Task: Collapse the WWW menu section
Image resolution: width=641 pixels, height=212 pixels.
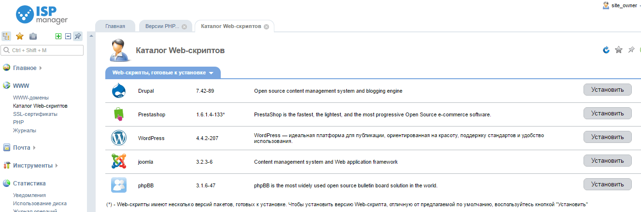Action: [x=21, y=85]
